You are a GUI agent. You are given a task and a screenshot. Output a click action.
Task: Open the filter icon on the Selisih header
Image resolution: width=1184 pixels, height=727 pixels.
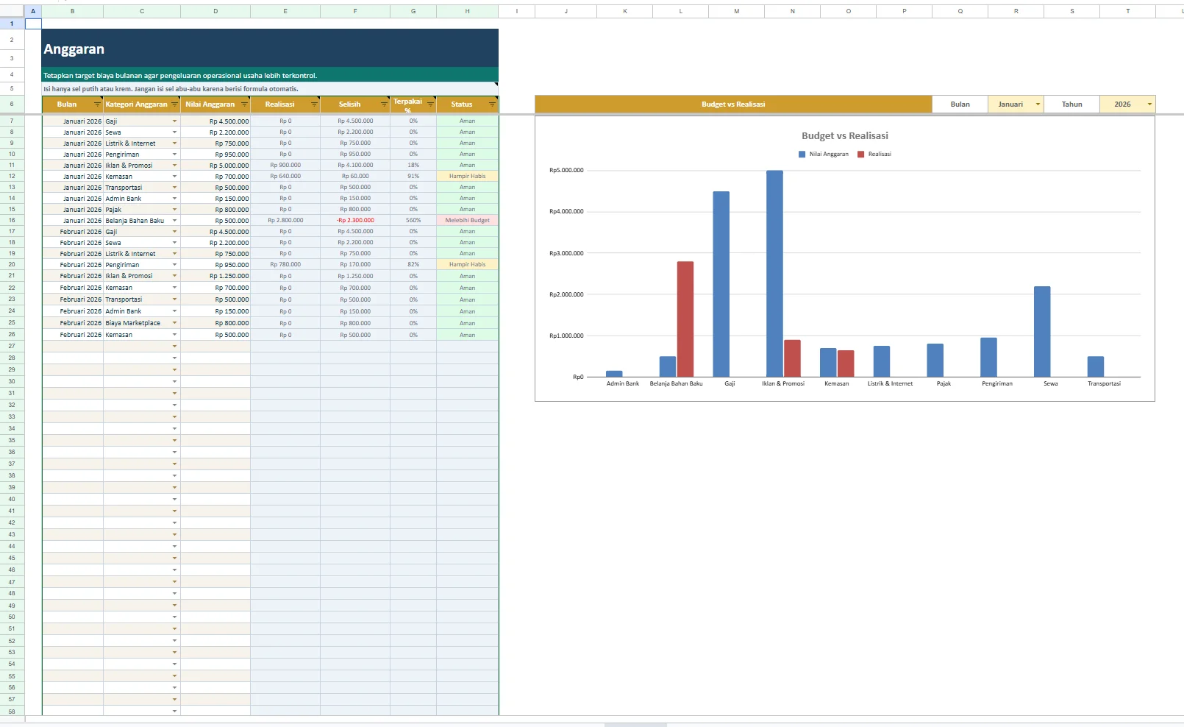[384, 104]
